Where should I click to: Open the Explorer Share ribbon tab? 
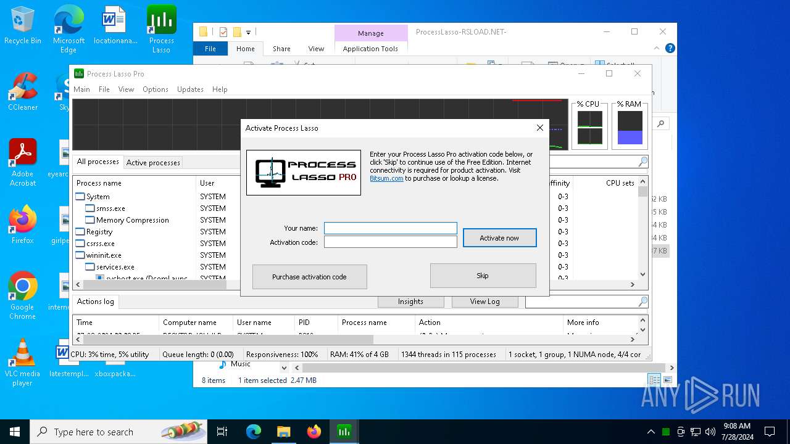pyautogui.click(x=281, y=49)
